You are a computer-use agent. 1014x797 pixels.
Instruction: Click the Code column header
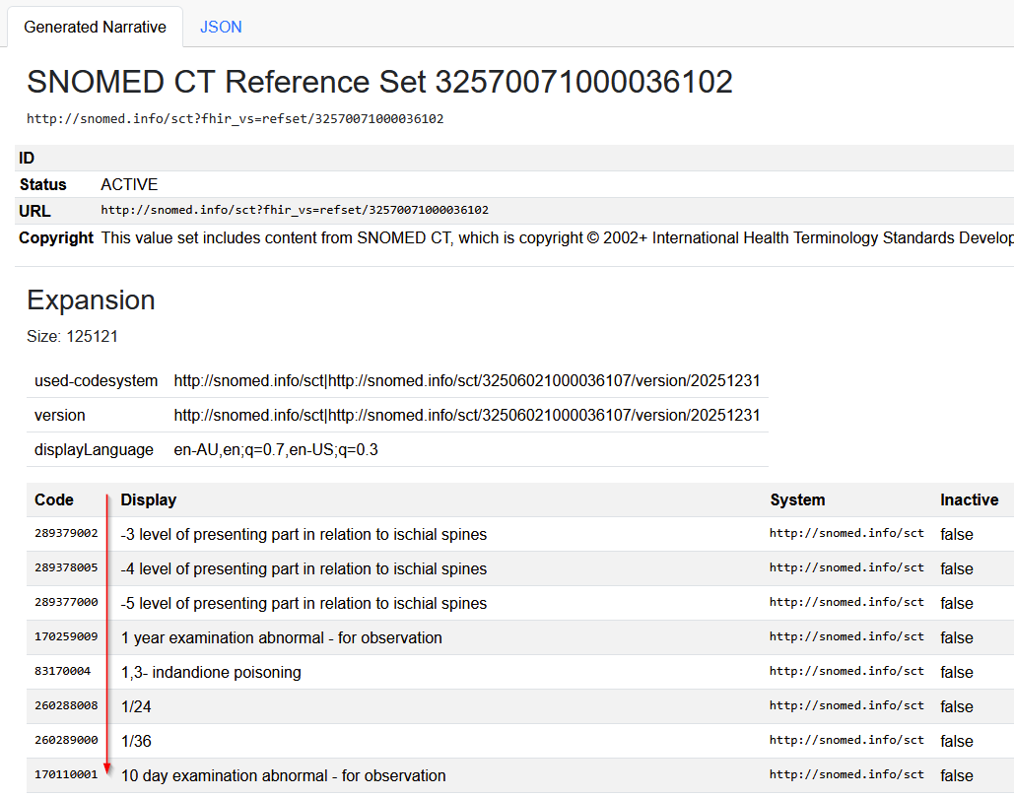[54, 499]
